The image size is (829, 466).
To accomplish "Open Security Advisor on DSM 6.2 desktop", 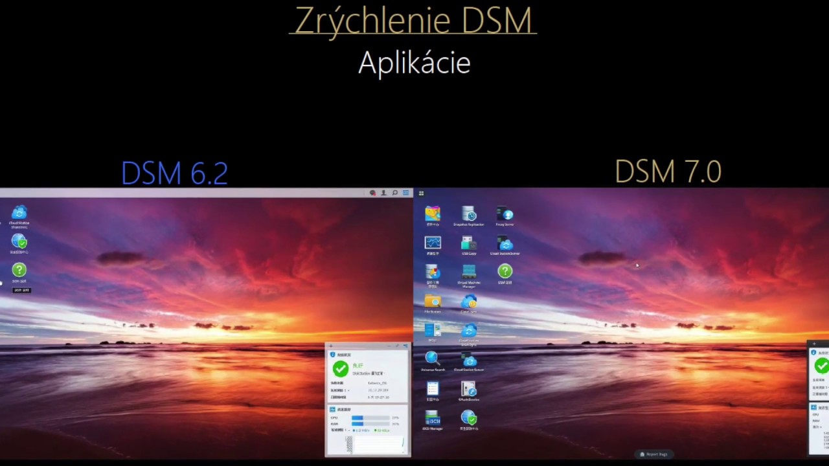I will coord(19,241).
